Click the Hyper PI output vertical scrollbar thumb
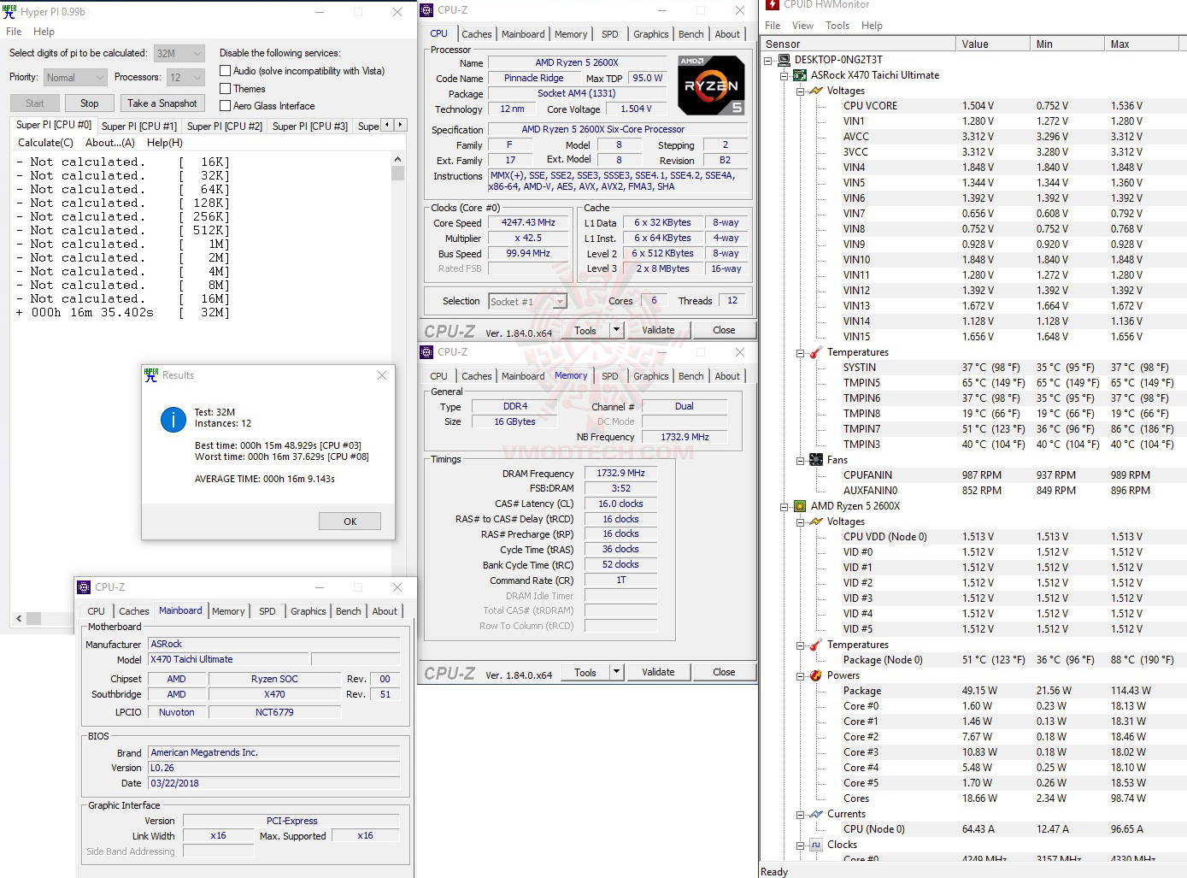This screenshot has height=878, width=1187. point(397,173)
